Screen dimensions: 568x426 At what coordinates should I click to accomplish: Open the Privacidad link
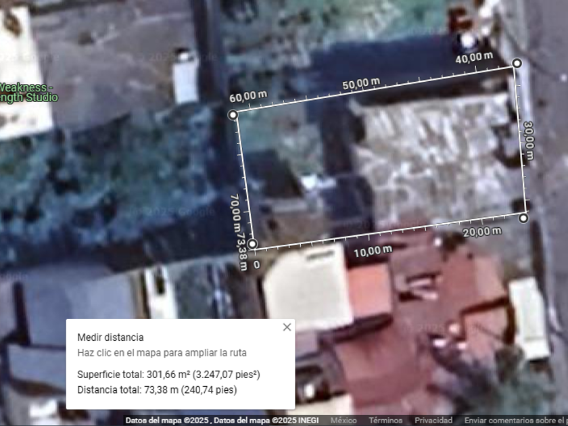433,420
